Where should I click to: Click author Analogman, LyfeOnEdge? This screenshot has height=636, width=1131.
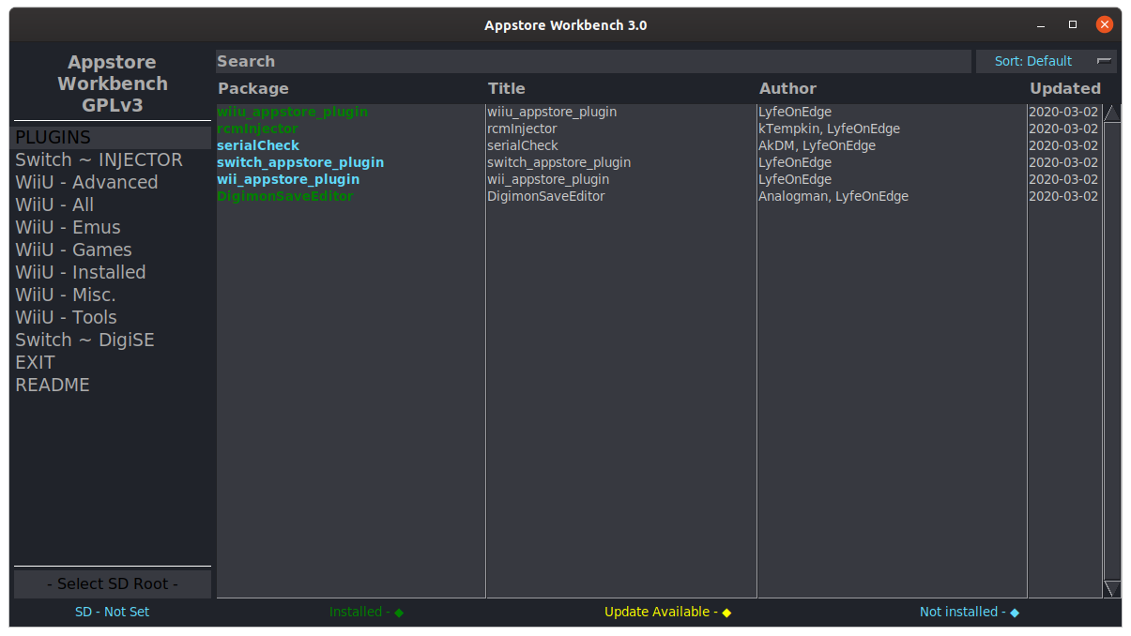(833, 196)
